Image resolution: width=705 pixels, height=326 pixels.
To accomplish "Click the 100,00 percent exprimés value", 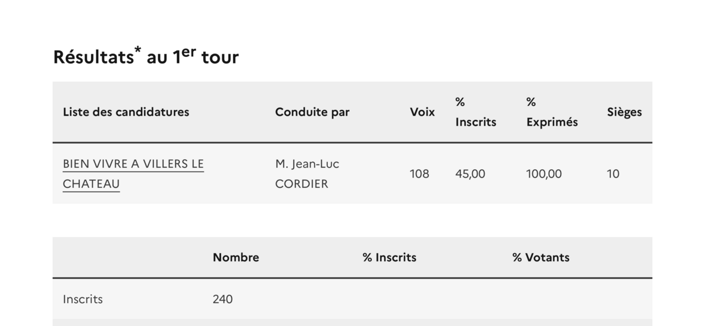I will coord(543,174).
